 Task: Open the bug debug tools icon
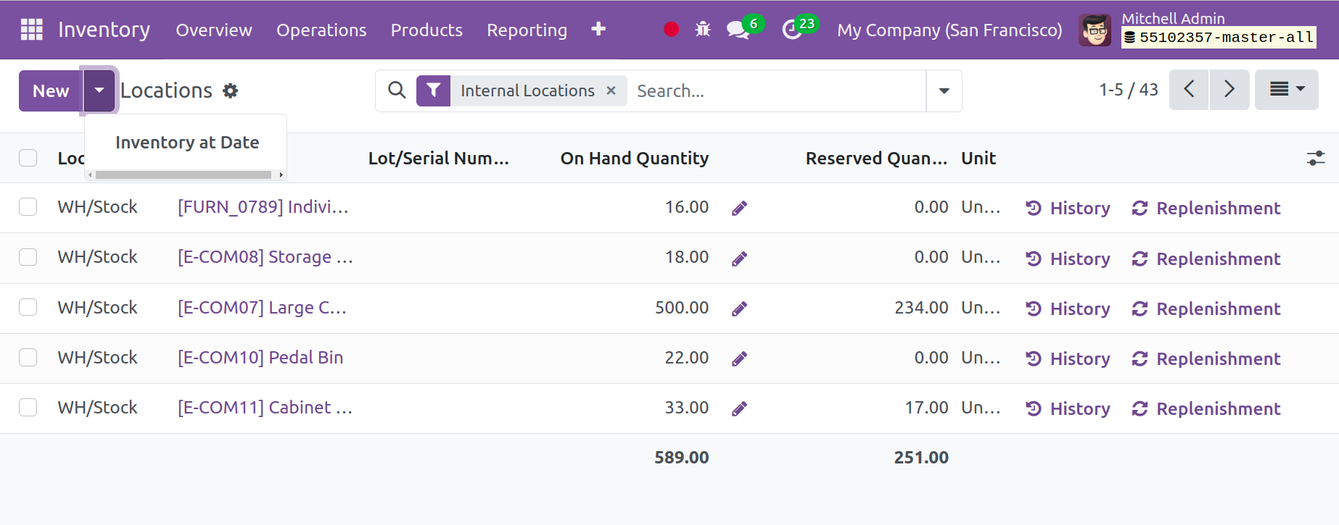702,30
